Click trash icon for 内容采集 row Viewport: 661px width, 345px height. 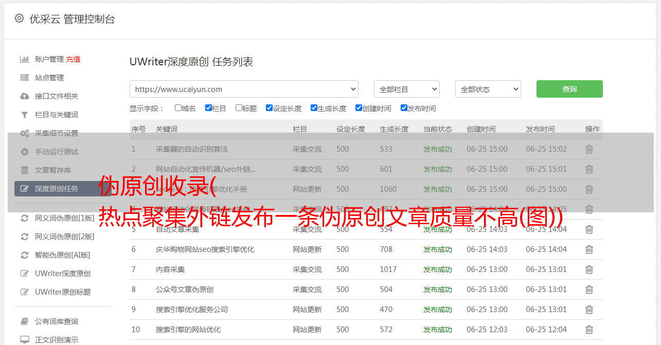[x=589, y=269]
